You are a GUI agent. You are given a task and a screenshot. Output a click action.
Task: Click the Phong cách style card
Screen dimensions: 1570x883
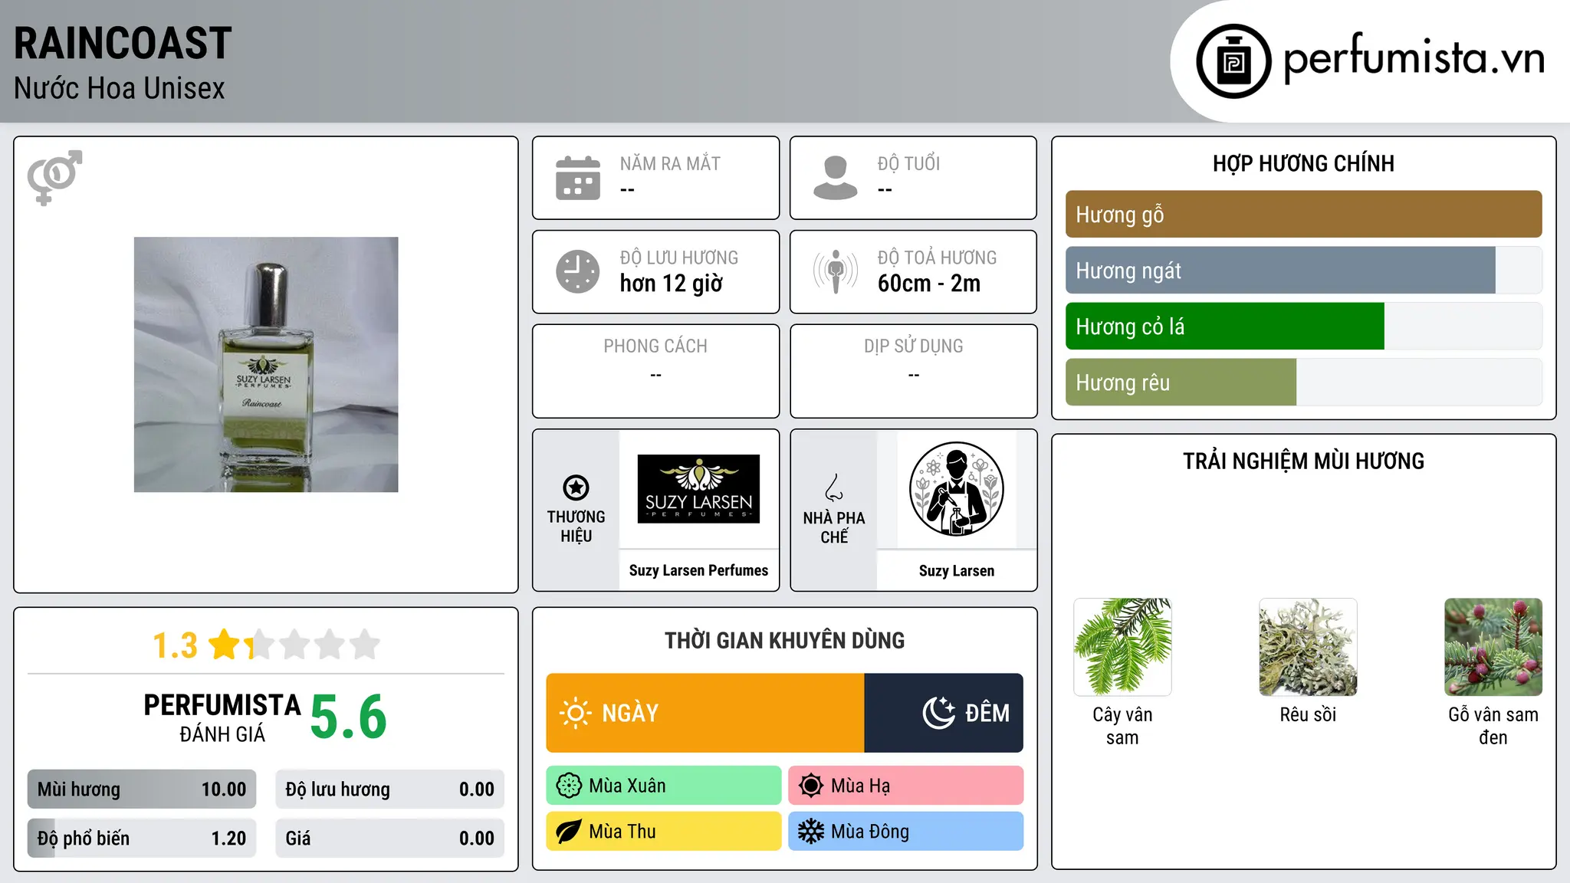655,371
